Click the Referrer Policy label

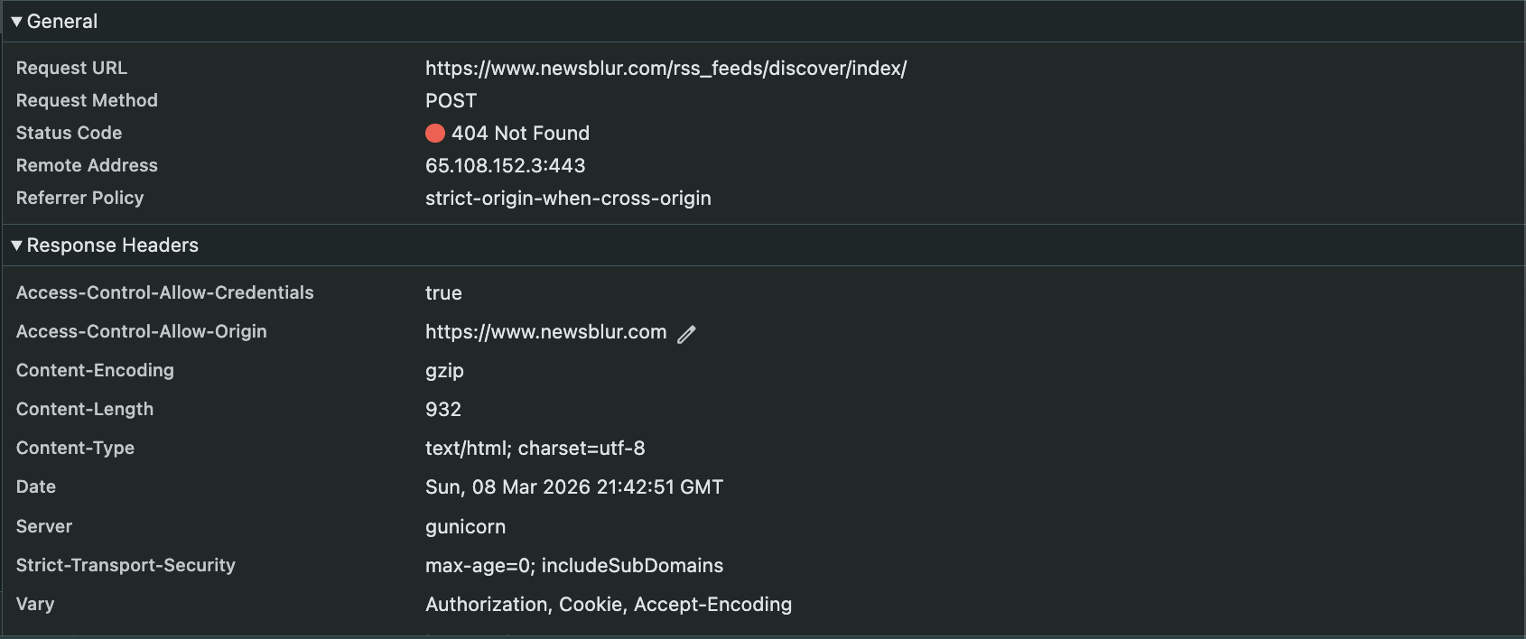pyautogui.click(x=79, y=199)
